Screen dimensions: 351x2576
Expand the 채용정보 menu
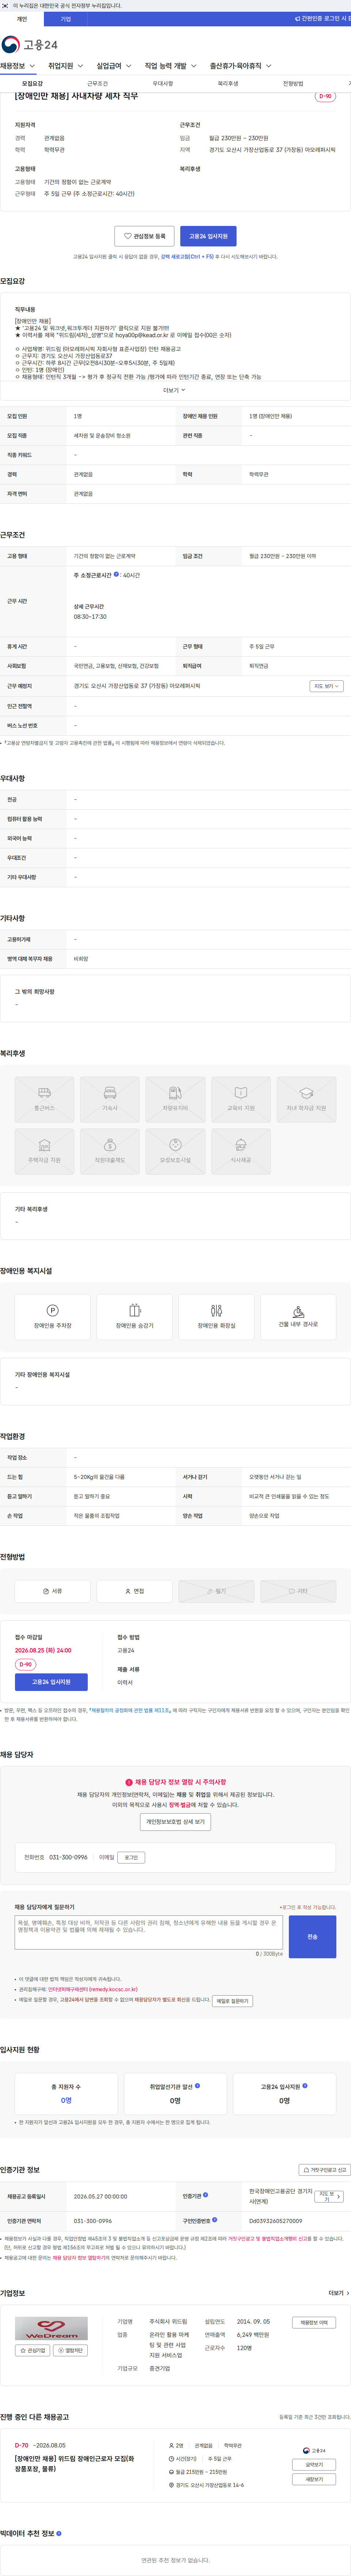click(x=18, y=66)
